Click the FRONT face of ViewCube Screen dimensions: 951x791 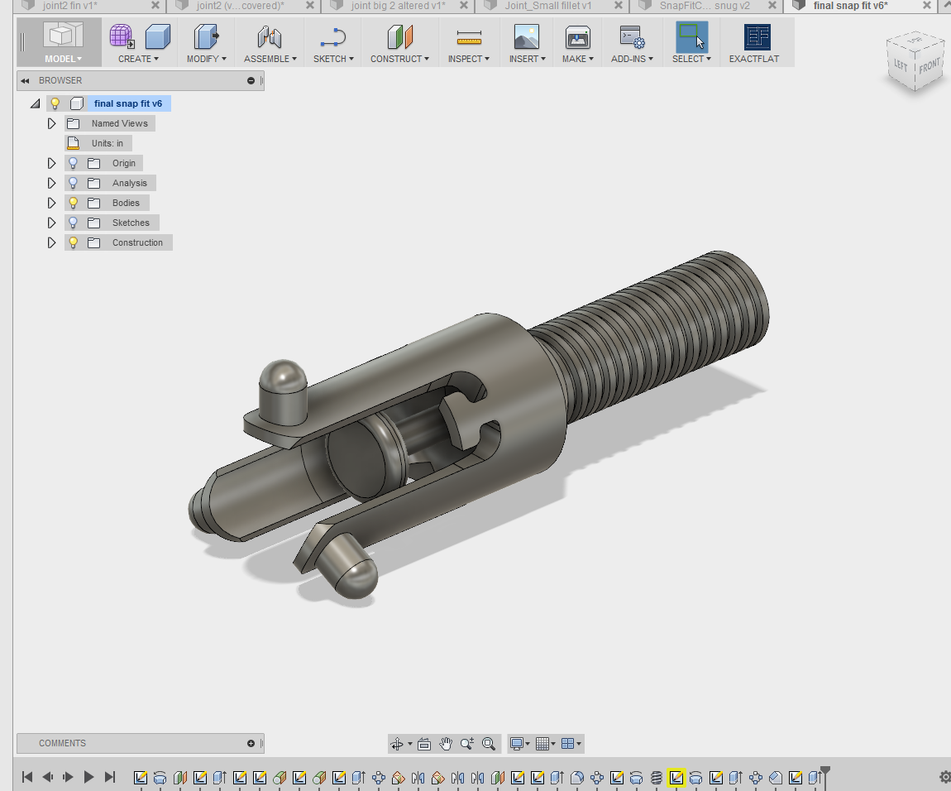tap(929, 65)
